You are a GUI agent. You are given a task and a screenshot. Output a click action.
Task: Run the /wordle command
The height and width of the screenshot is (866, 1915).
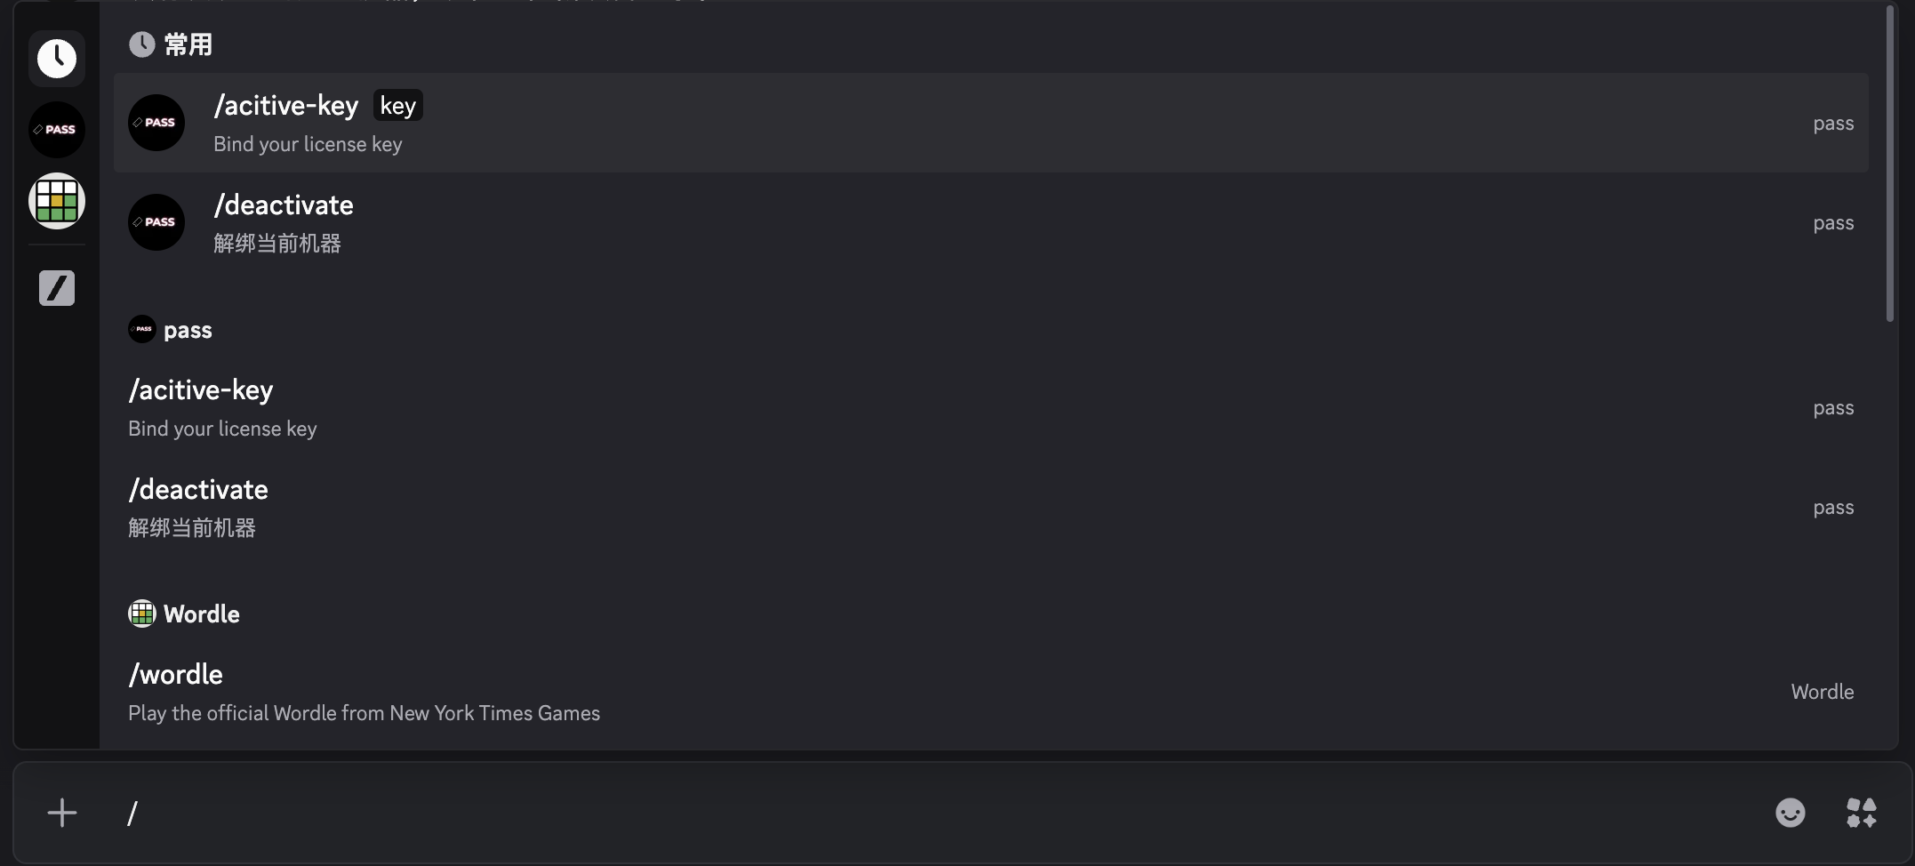(x=176, y=675)
